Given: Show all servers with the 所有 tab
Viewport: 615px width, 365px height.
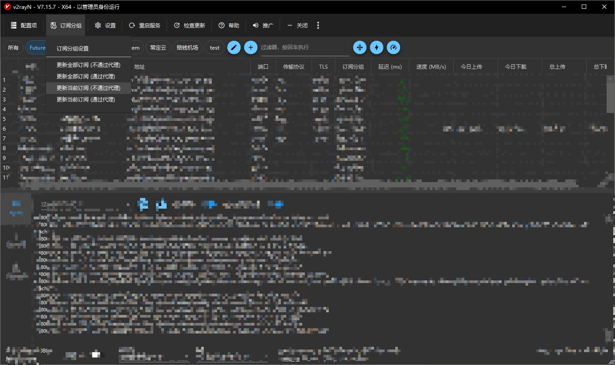Looking at the screenshot, I should [x=13, y=48].
